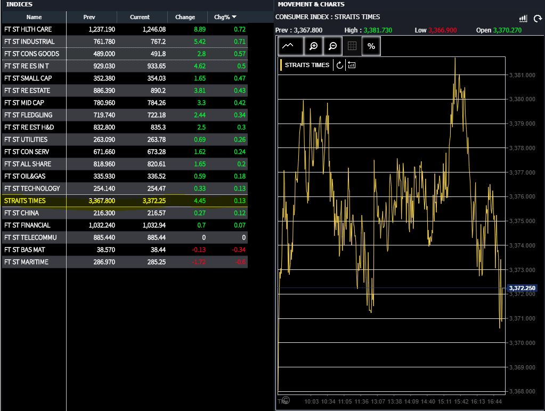Click the Open value 3,370.270
The width and height of the screenshot is (545, 411).
point(508,30)
